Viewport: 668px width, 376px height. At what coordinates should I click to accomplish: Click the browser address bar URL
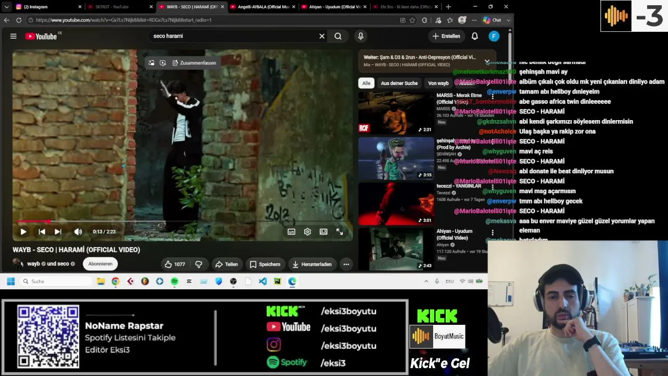point(124,20)
